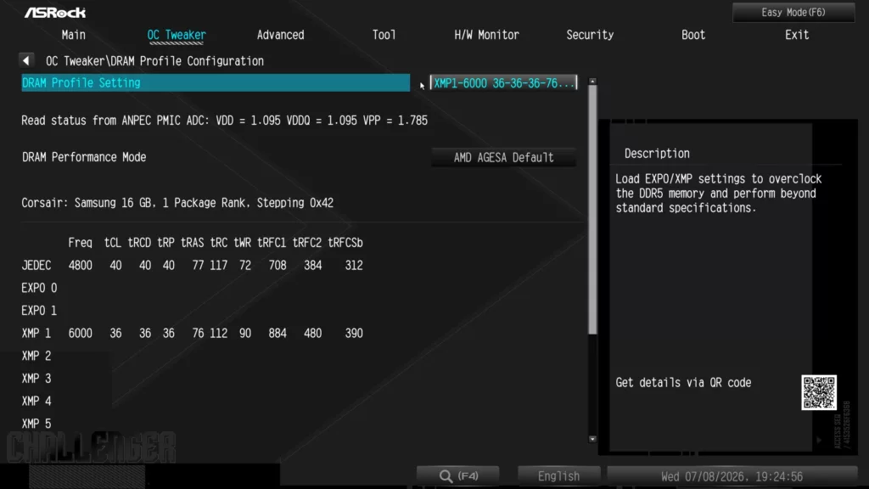869x489 pixels.
Task: Select the OC Tweaker tab
Action: click(x=177, y=35)
